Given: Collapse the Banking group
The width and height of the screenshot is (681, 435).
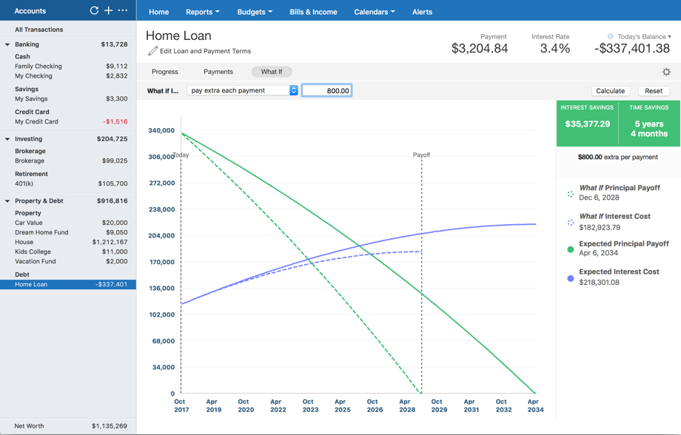Looking at the screenshot, I should 7,44.
